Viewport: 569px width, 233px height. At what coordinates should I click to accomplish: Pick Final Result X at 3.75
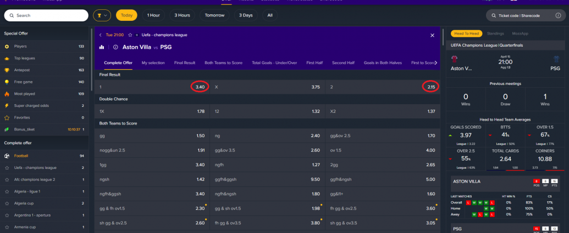[x=267, y=87]
